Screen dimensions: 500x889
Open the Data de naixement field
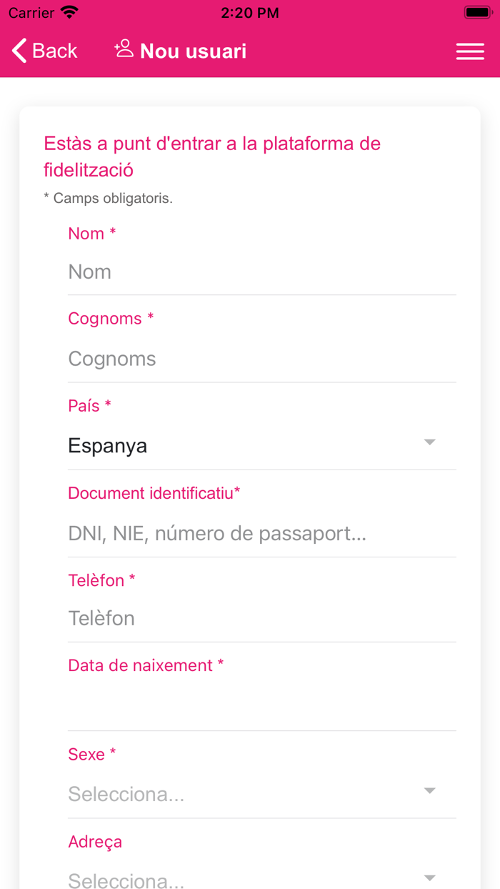coord(261,704)
